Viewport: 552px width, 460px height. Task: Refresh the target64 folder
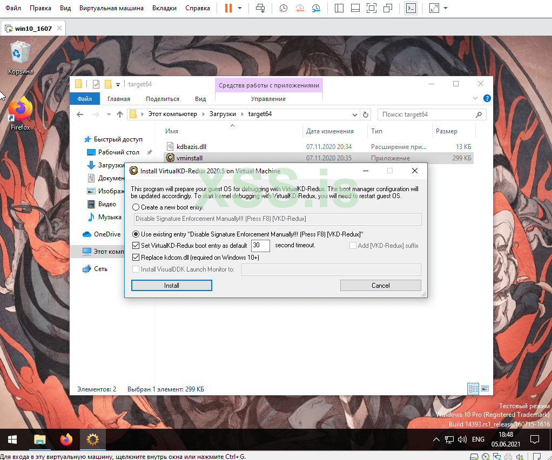(x=366, y=115)
